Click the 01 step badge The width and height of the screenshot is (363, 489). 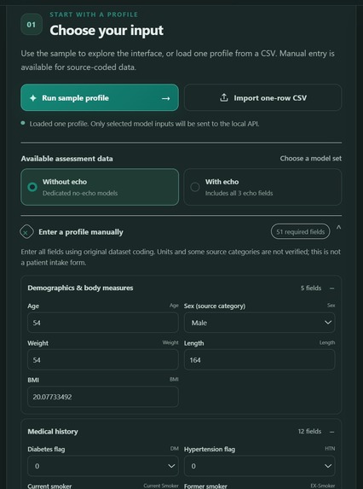tap(32, 25)
